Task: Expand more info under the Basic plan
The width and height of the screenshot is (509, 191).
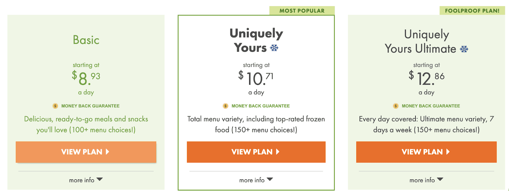Action: tap(86, 180)
